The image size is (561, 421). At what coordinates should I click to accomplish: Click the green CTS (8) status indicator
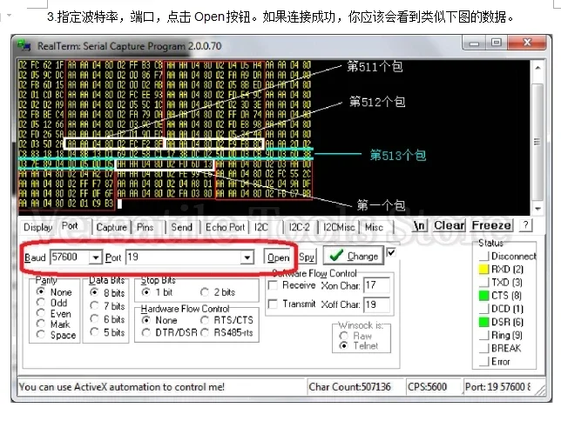coord(483,296)
